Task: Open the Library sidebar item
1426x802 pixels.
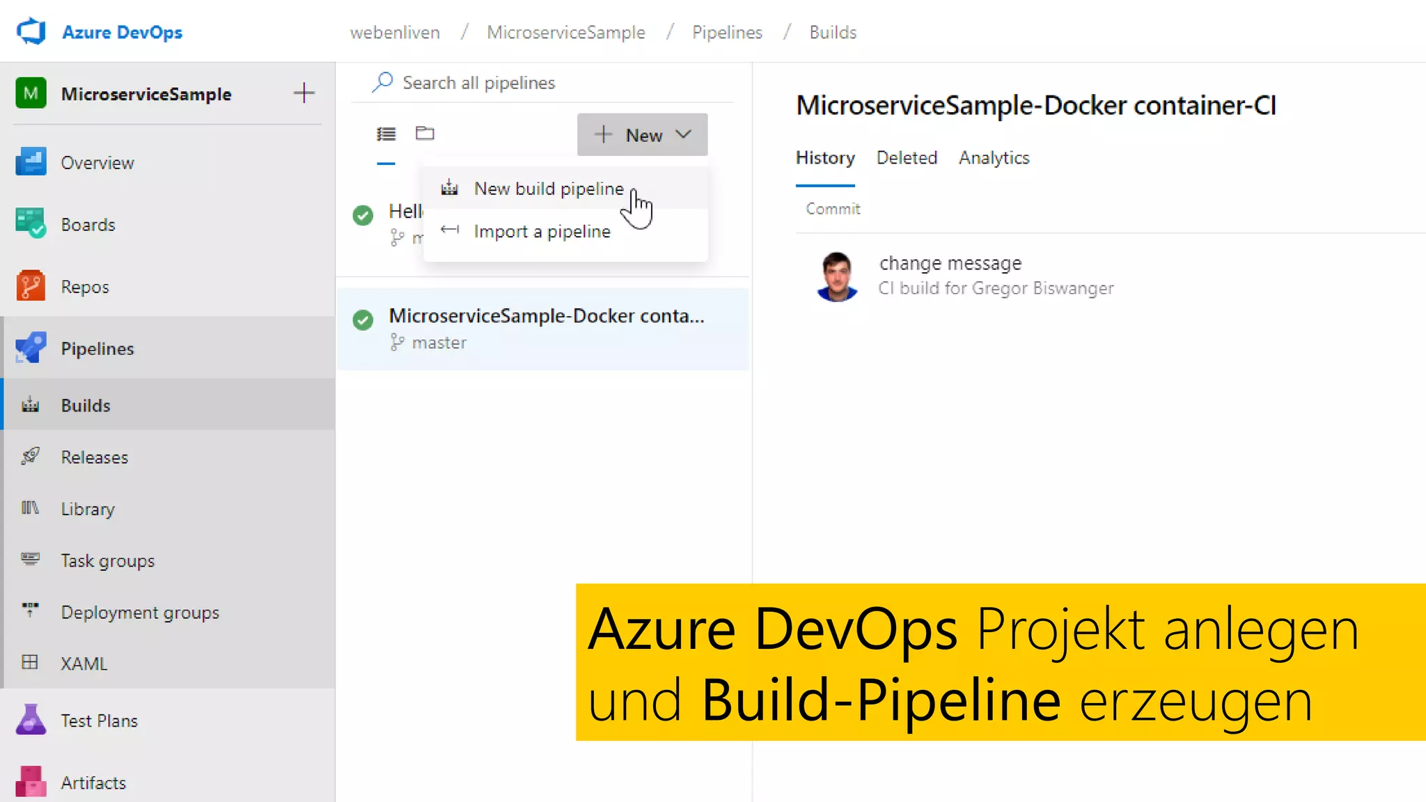Action: pyautogui.click(x=168, y=508)
